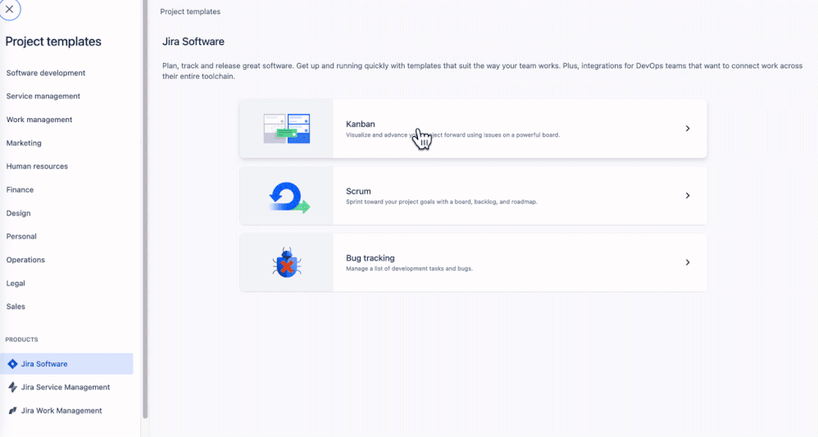The image size is (818, 437).
Task: Choose the Bug tracking template title
Action: (x=370, y=258)
